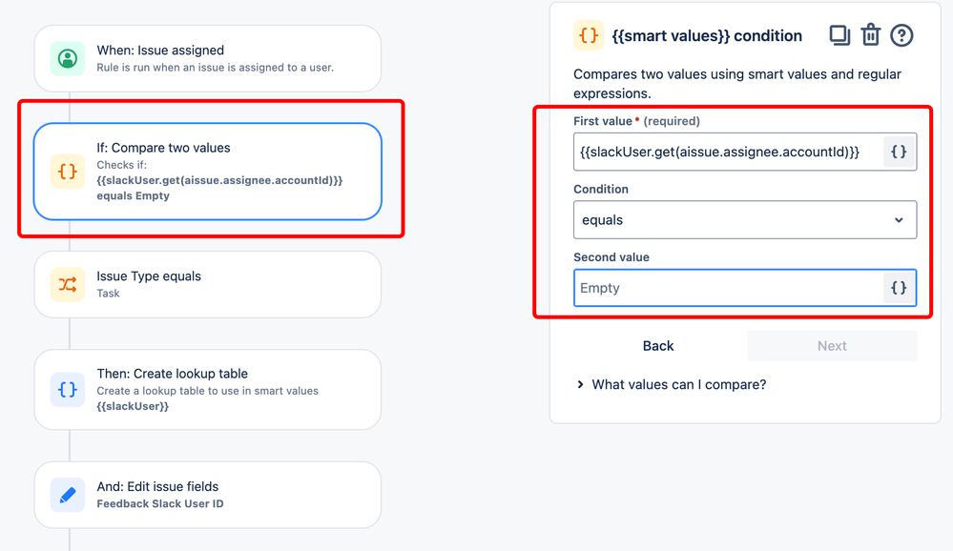Click the Issue assigned trigger person icon
This screenshot has height=551, width=953.
68,59
